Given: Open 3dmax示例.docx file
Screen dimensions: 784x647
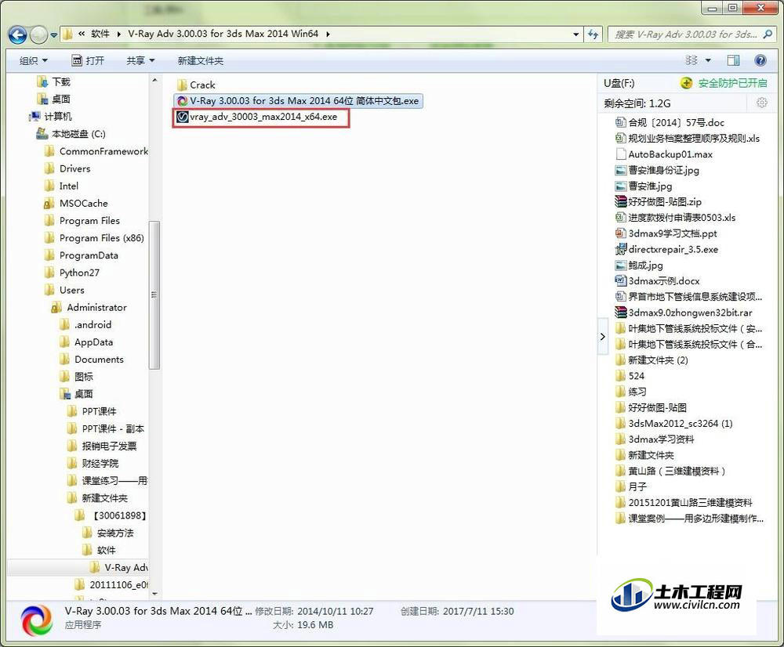Looking at the screenshot, I should tap(658, 280).
